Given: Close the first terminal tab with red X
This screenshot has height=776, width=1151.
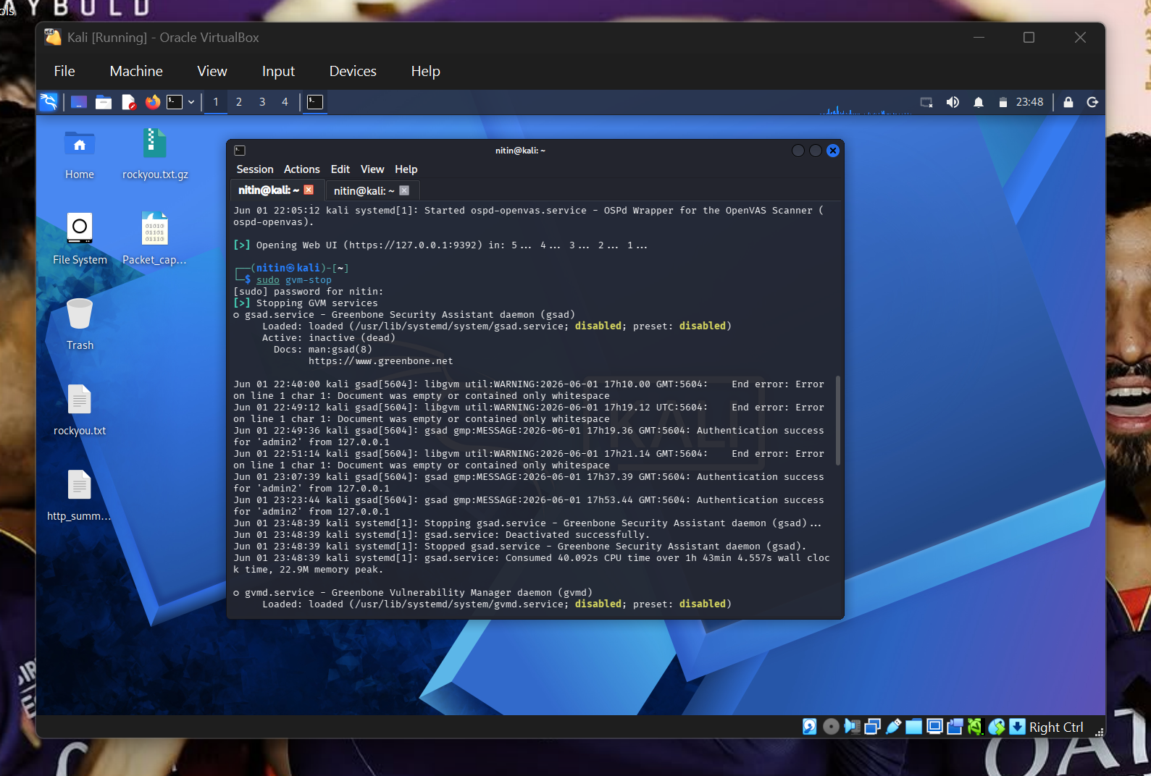Looking at the screenshot, I should (x=309, y=190).
